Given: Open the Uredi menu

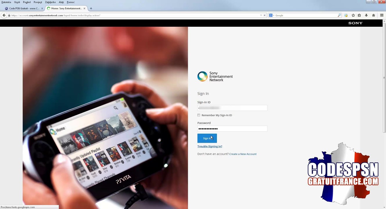Looking at the screenshot, I should coord(17,2).
